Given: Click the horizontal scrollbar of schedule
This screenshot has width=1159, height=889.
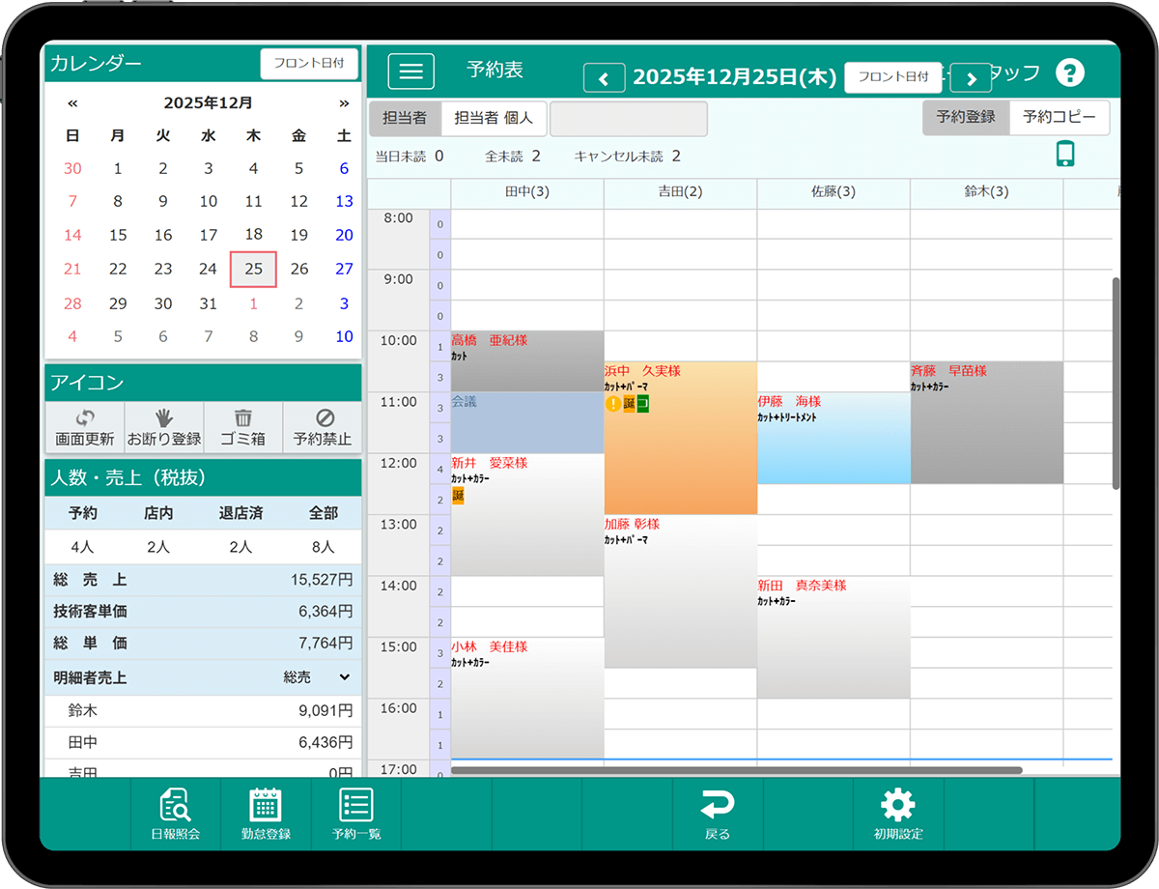Looking at the screenshot, I should coord(736,770).
